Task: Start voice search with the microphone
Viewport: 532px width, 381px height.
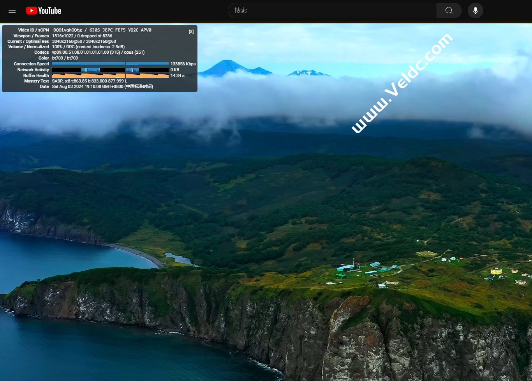Action: point(475,11)
